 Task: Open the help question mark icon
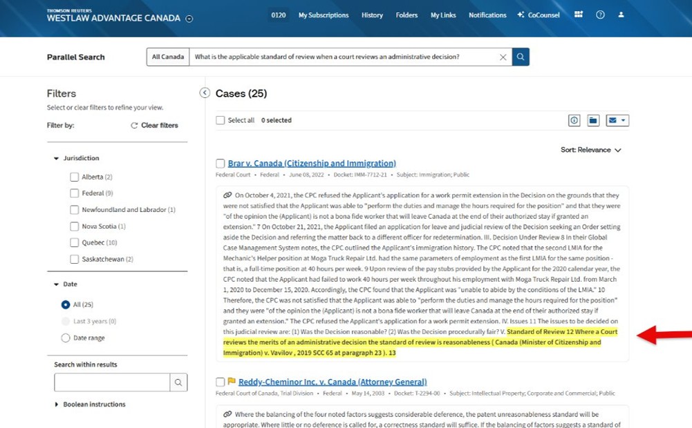pos(600,14)
